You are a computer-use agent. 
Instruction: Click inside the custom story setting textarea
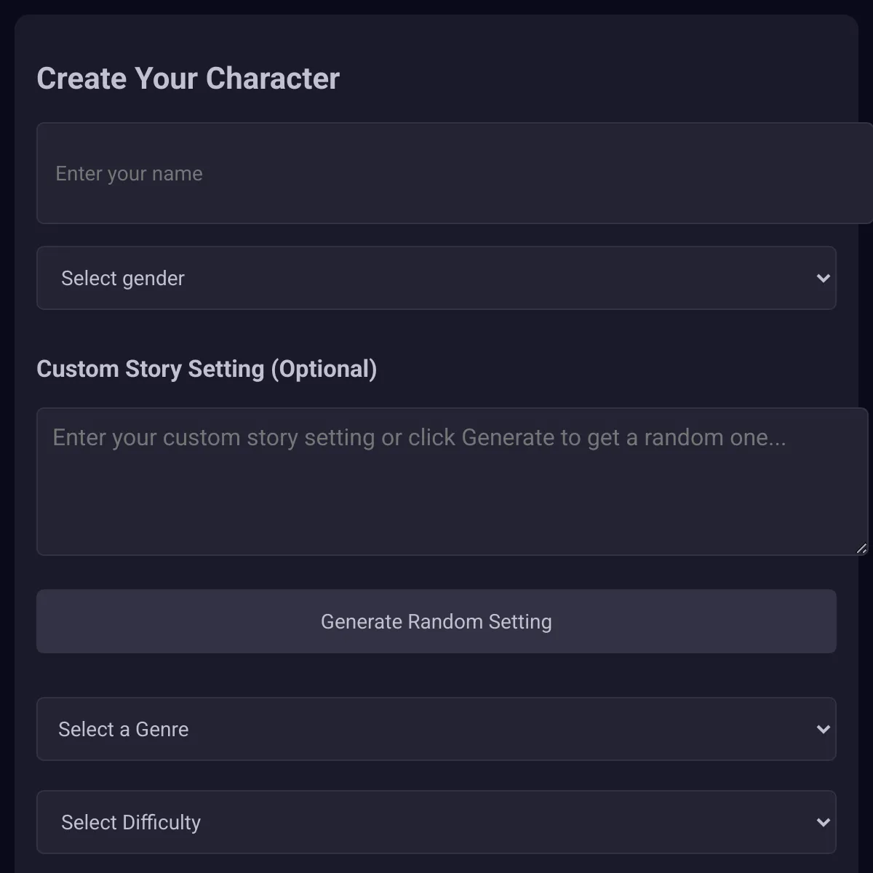click(453, 482)
